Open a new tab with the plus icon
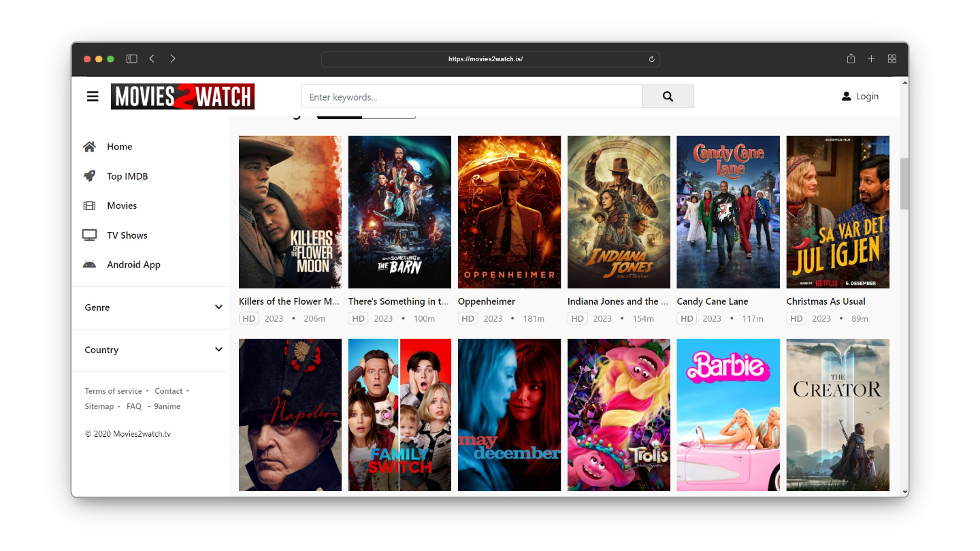 pos(871,59)
